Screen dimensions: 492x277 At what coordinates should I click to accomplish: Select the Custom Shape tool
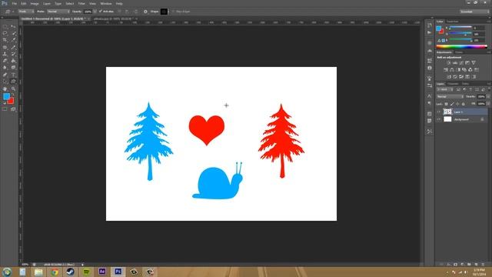(13, 82)
